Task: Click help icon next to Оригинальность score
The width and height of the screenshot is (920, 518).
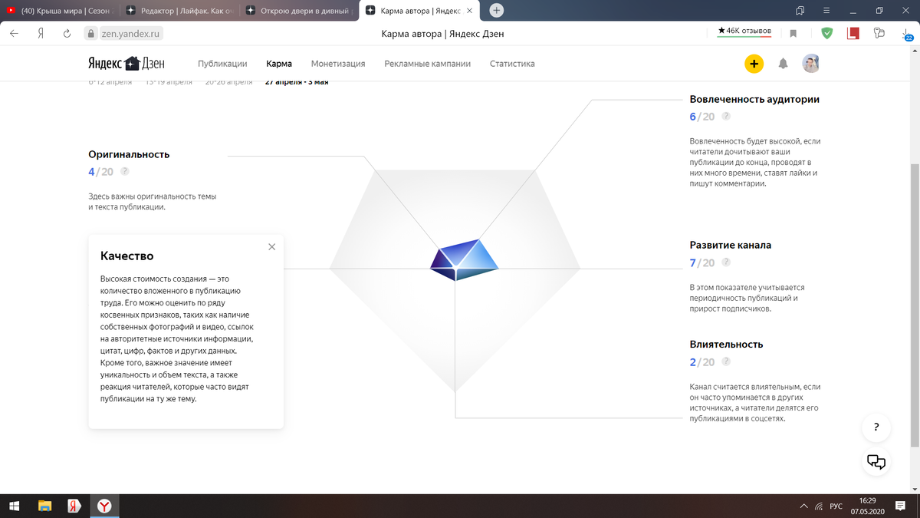Action: 125,172
